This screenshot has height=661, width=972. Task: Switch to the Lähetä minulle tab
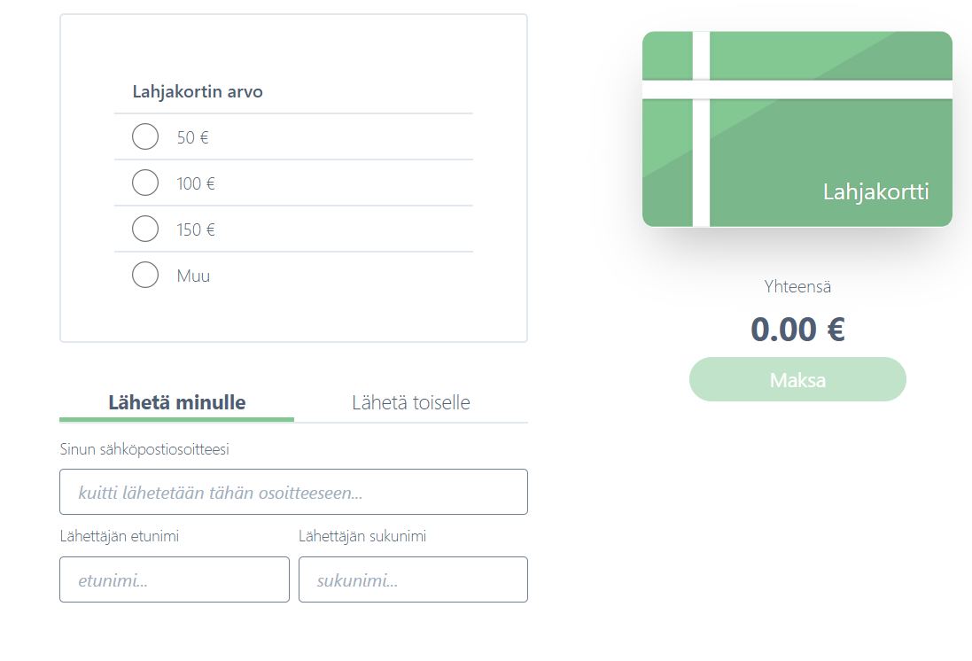pyautogui.click(x=176, y=402)
